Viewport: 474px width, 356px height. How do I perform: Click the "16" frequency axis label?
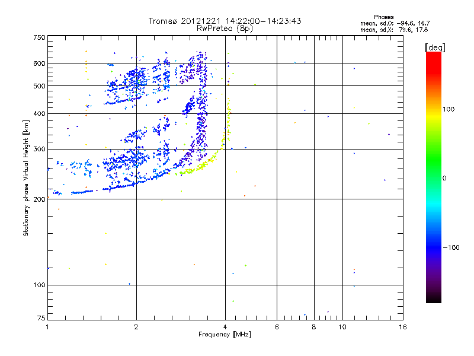point(403,327)
